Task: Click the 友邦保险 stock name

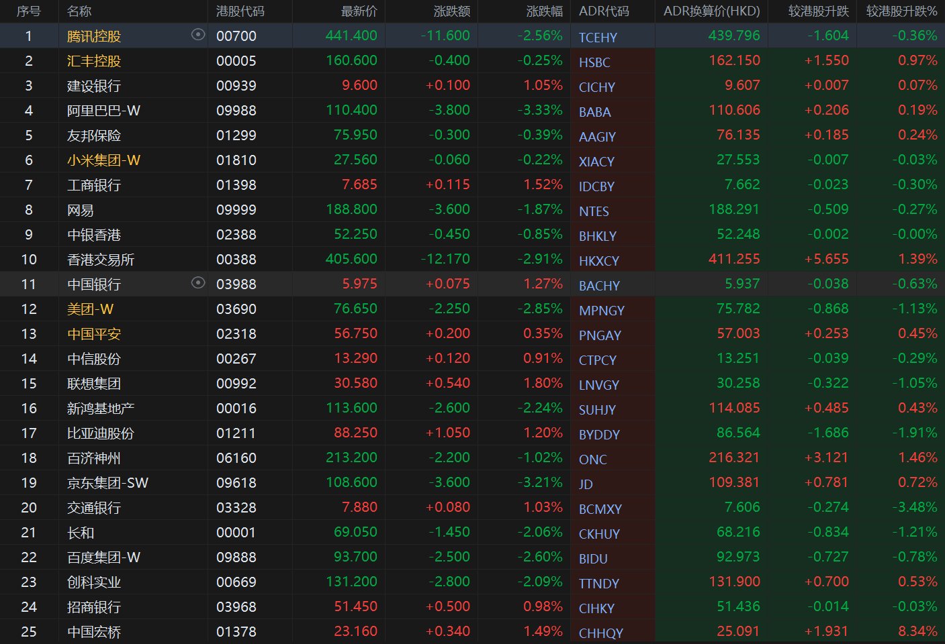Action: [94, 136]
